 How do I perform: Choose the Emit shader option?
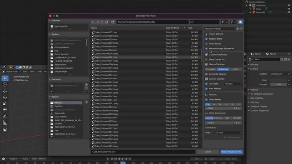[235, 69]
